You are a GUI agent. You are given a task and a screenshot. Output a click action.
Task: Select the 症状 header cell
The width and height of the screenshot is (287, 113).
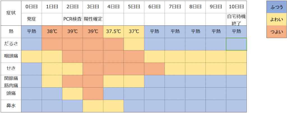point(11,13)
